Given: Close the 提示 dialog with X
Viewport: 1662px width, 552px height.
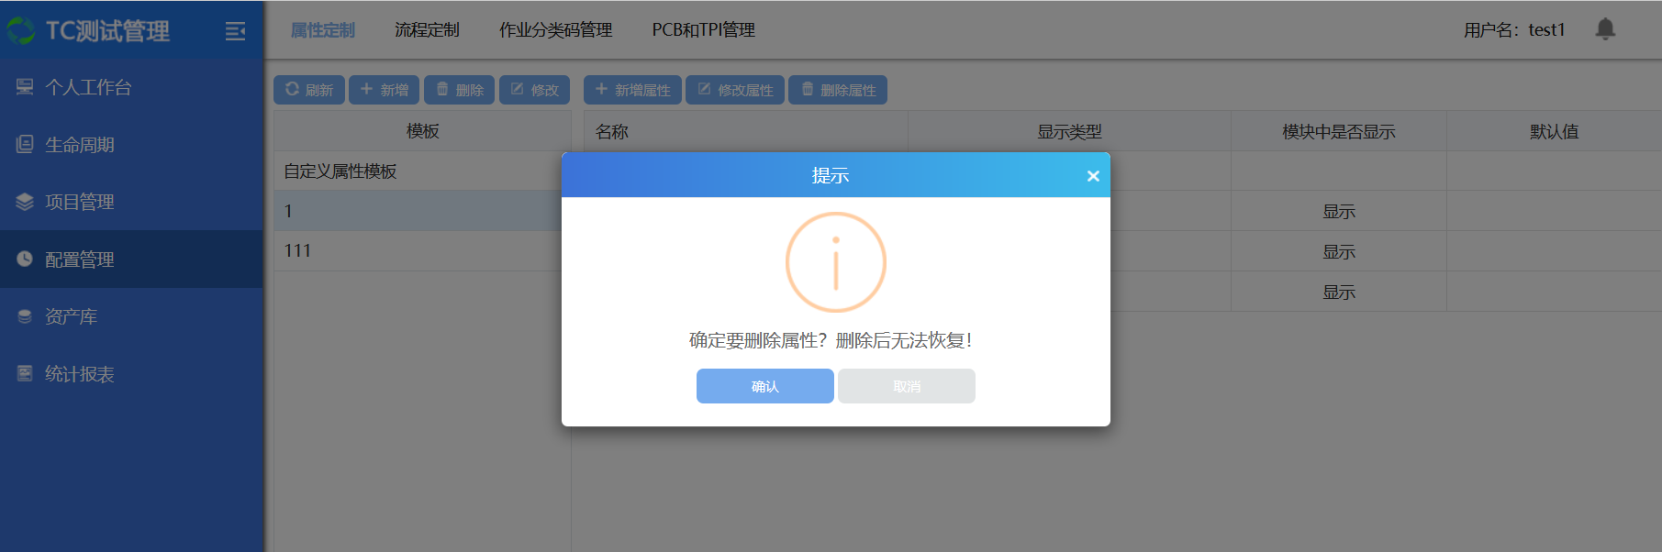Looking at the screenshot, I should (x=1092, y=176).
